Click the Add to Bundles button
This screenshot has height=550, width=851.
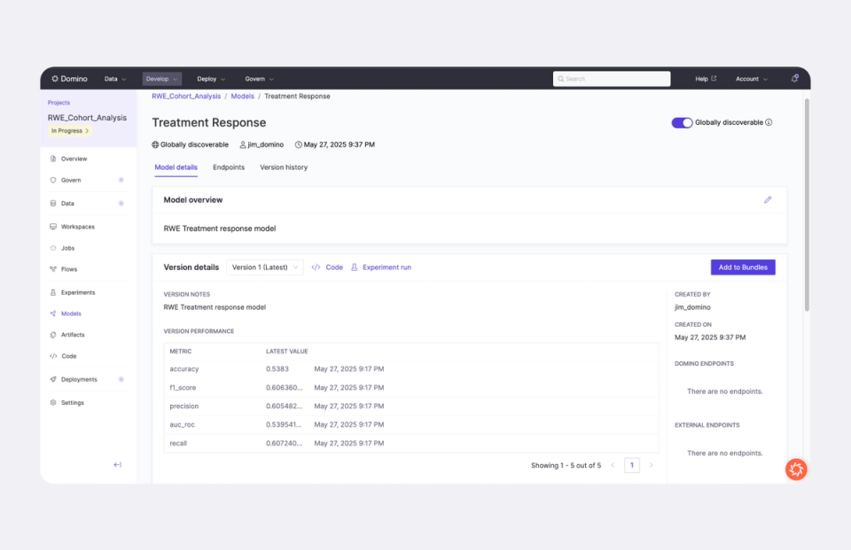pos(743,267)
